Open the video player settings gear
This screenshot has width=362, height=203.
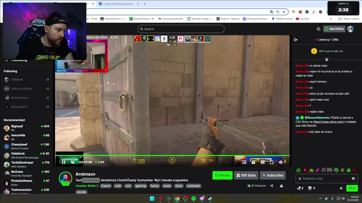(x=281, y=162)
